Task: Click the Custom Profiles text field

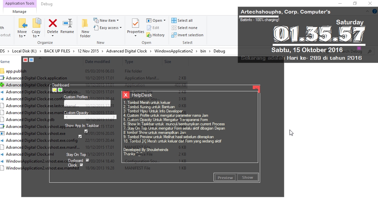Action: 87,103
